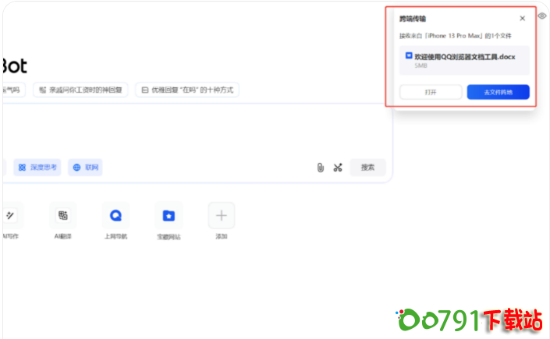The width and height of the screenshot is (550, 339).
Task: Toggle the 深度思考 deep thinking mode
Action: click(37, 168)
